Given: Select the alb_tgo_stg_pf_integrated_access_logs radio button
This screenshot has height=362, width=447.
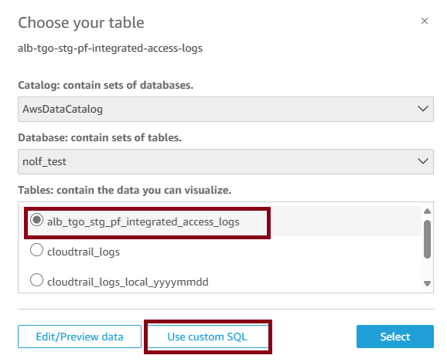Looking at the screenshot, I should (x=37, y=220).
